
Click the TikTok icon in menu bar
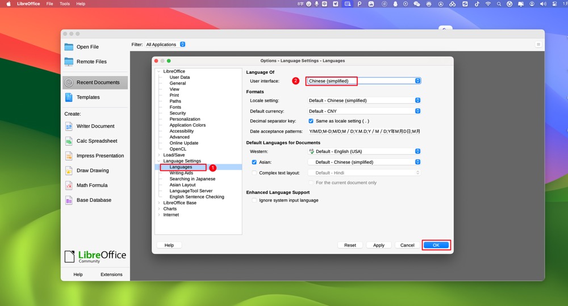tap(477, 4)
